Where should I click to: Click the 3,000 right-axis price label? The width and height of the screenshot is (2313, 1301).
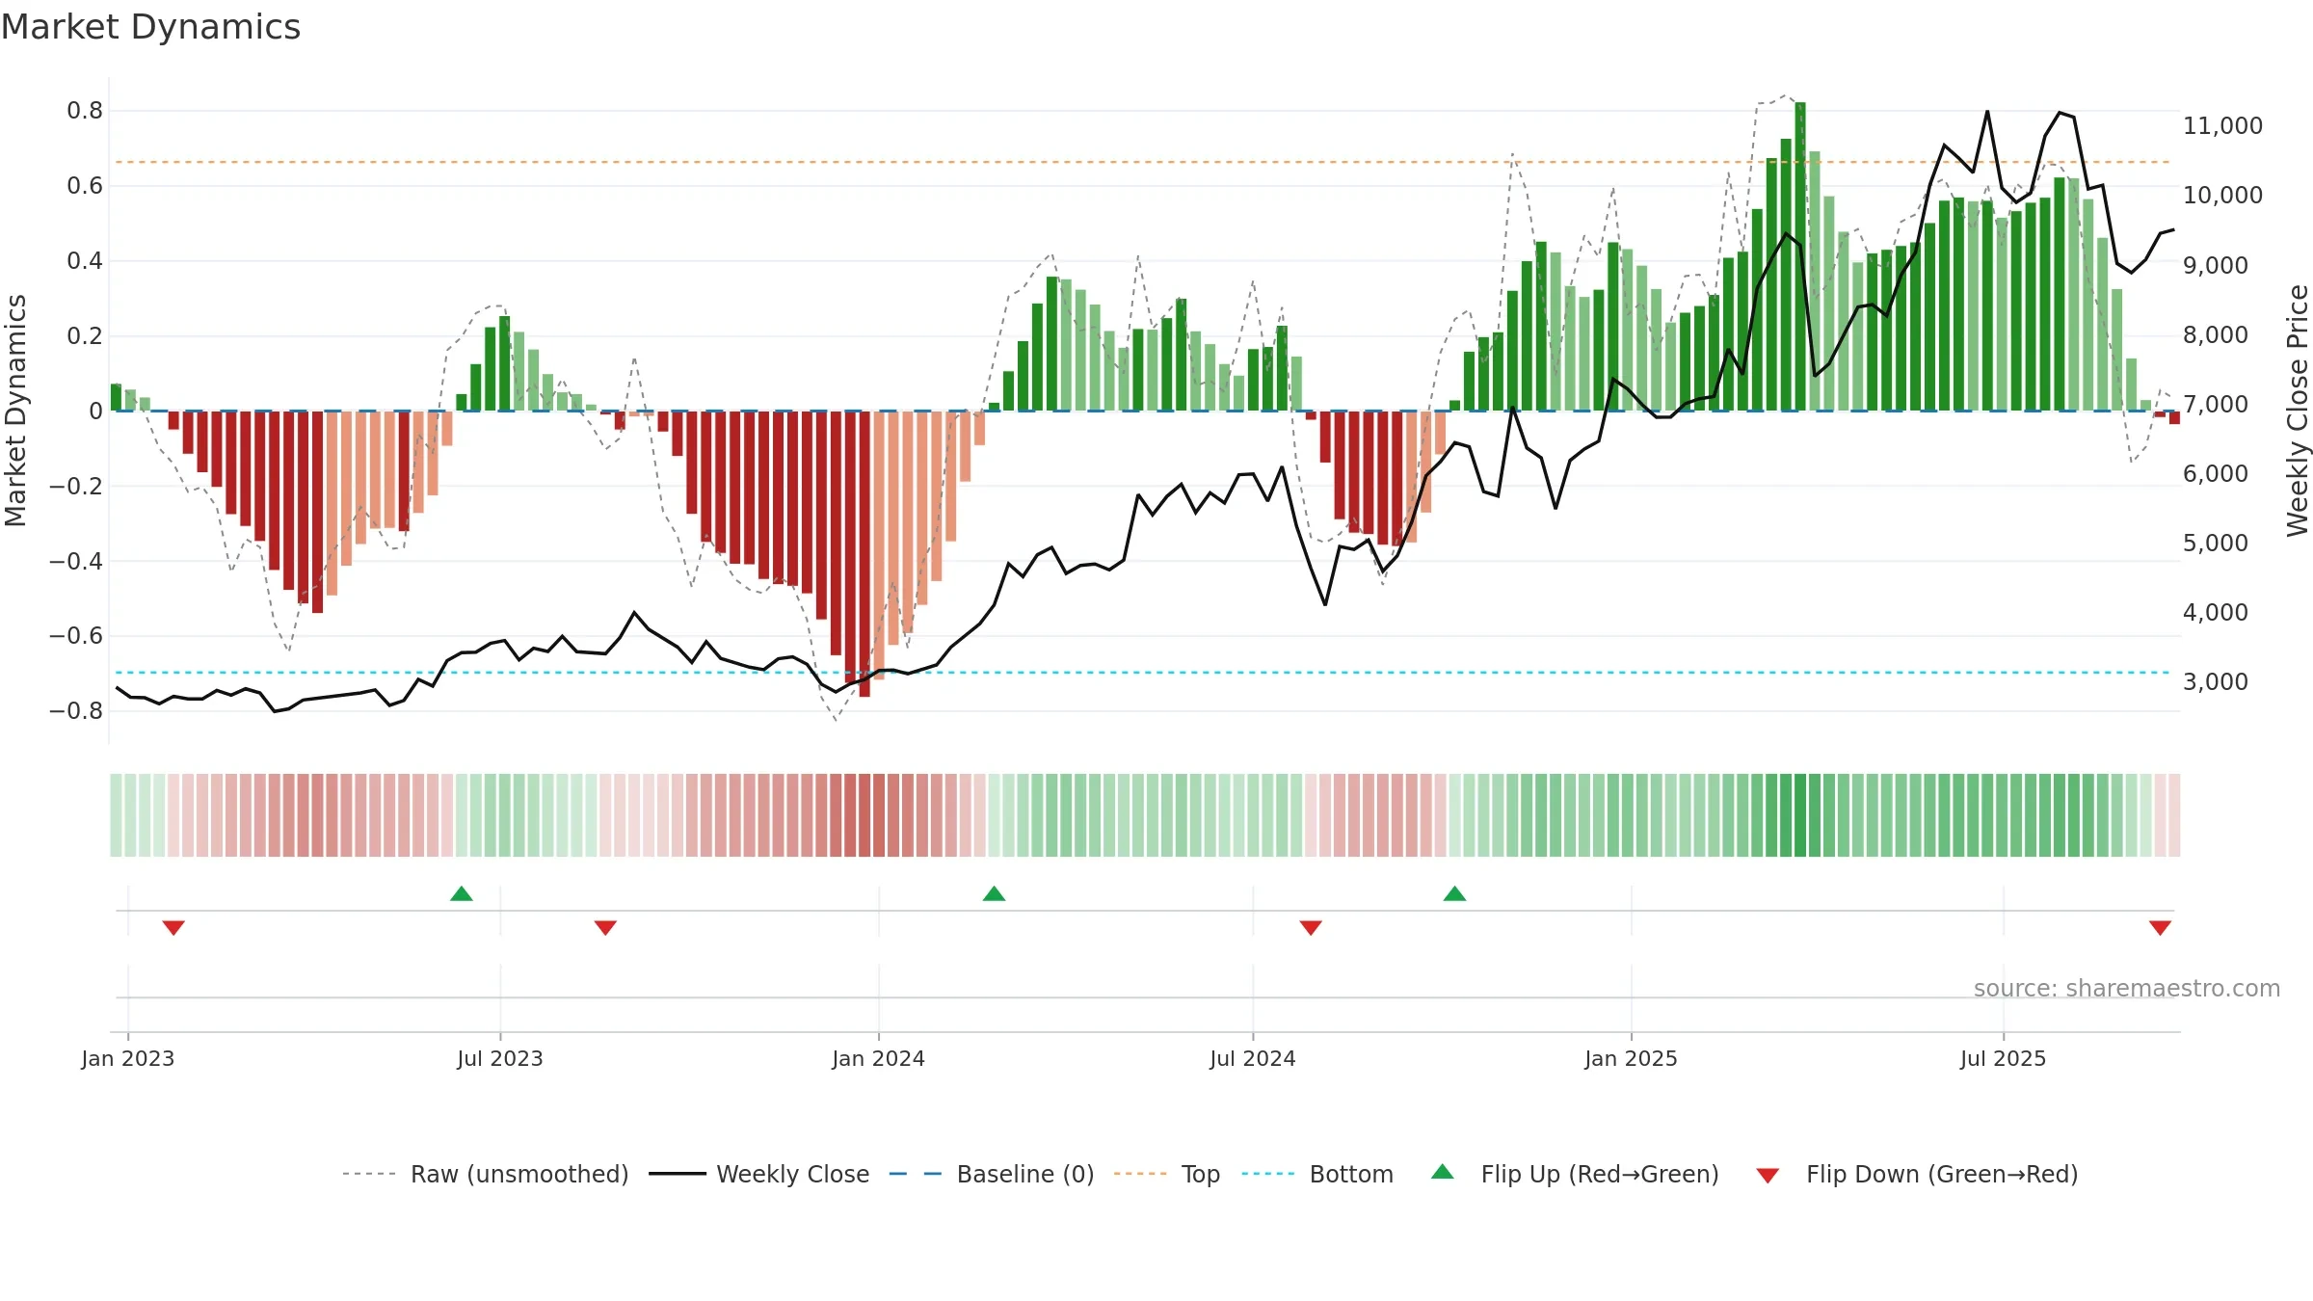coord(2216,681)
